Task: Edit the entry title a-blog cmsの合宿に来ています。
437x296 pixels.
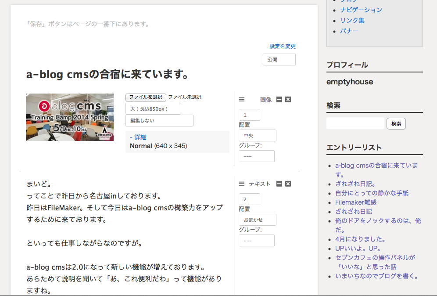Action: [x=107, y=75]
